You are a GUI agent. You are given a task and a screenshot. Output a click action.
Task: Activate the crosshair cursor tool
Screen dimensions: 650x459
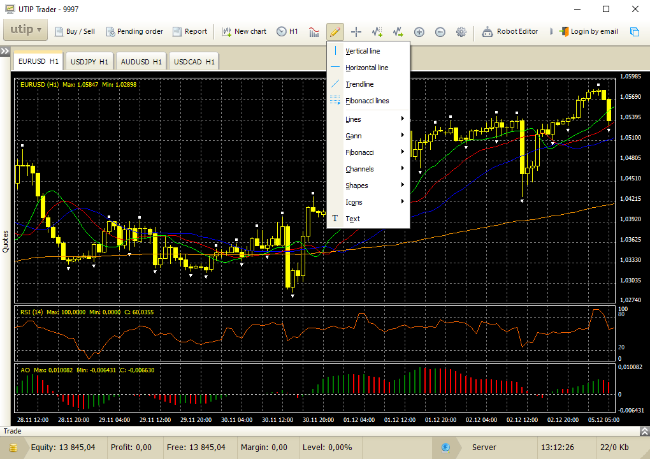(356, 31)
